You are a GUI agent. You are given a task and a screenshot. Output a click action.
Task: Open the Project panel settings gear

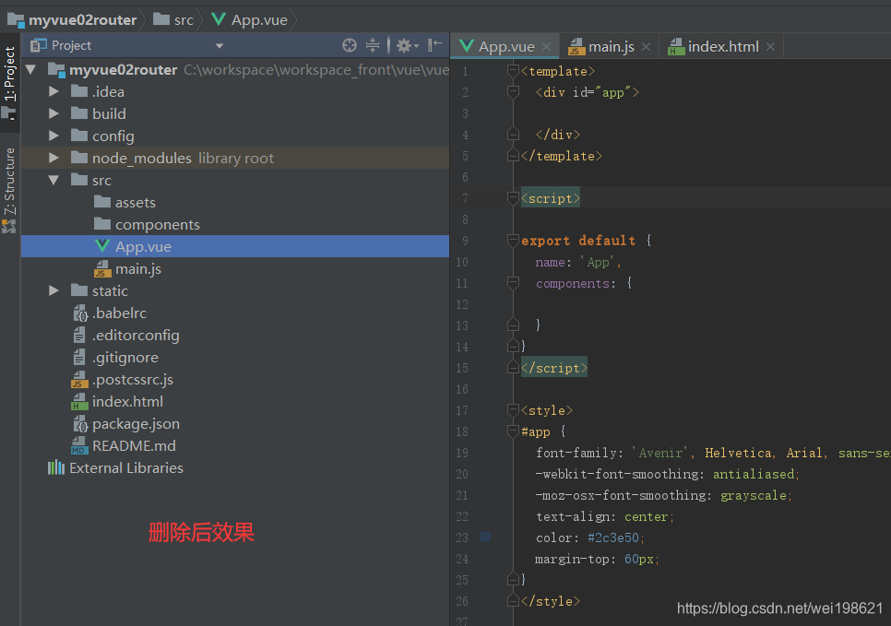click(407, 45)
